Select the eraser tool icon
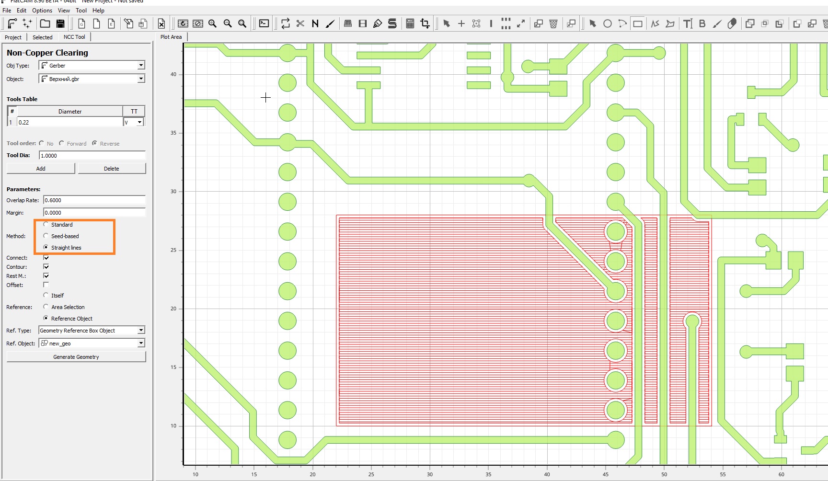This screenshot has height=481, width=828. 732,23
